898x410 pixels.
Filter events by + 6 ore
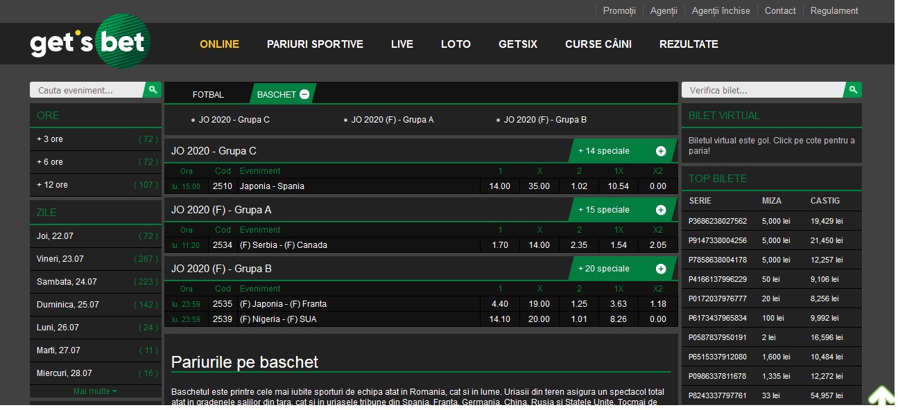coord(96,162)
